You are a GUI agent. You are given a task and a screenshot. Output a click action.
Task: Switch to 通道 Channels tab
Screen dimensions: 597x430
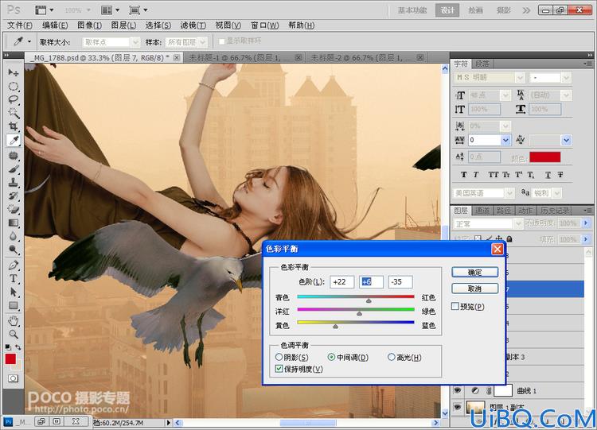click(482, 211)
